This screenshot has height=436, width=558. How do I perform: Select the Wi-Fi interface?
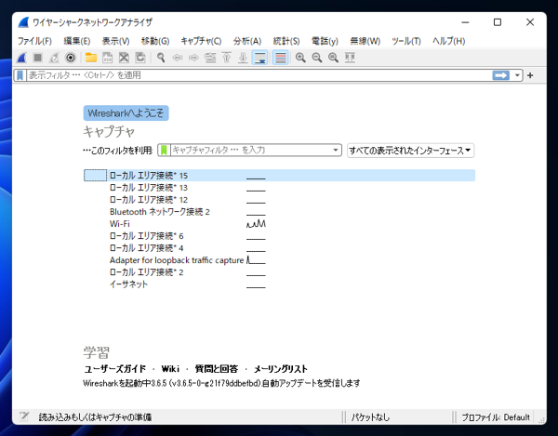pyautogui.click(x=279, y=224)
